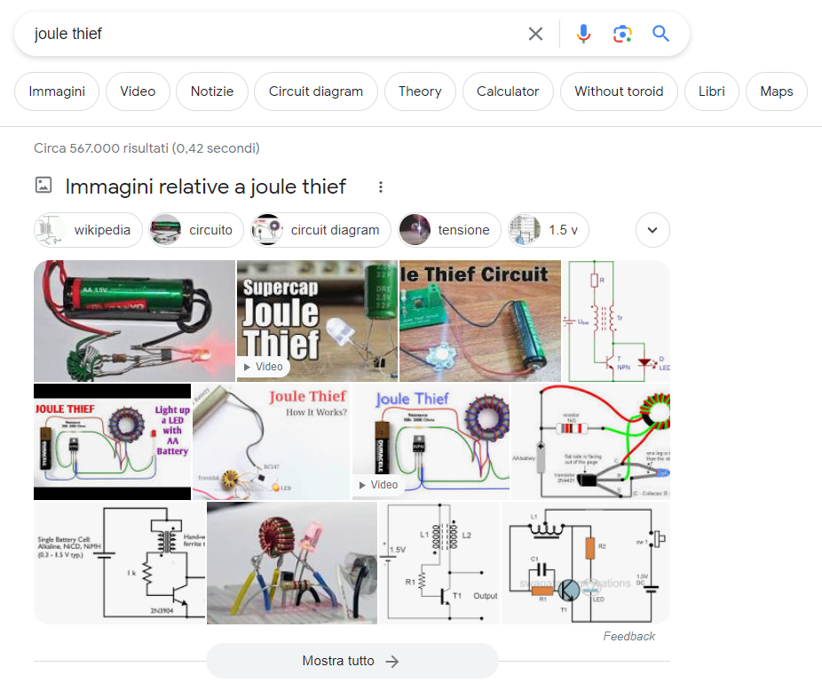Select the 1.5 v image chip

[549, 230]
